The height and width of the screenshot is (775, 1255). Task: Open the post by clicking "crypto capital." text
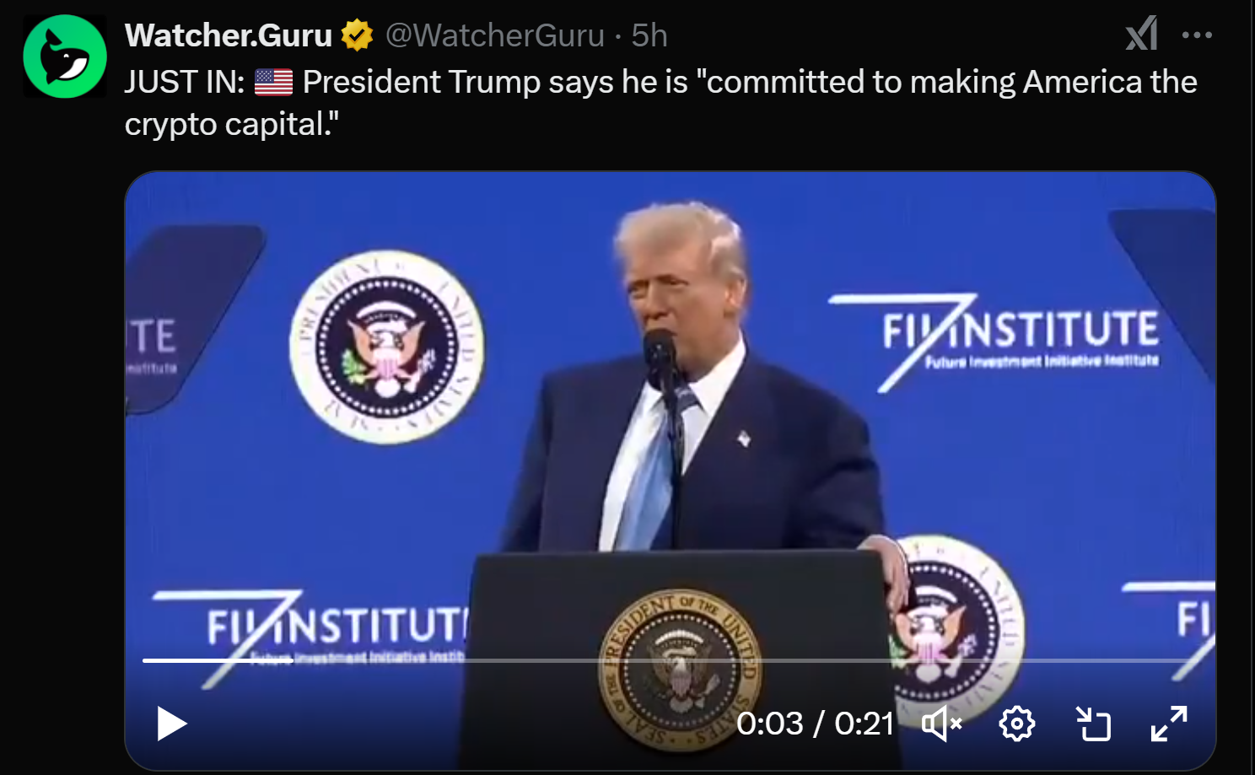coord(232,125)
